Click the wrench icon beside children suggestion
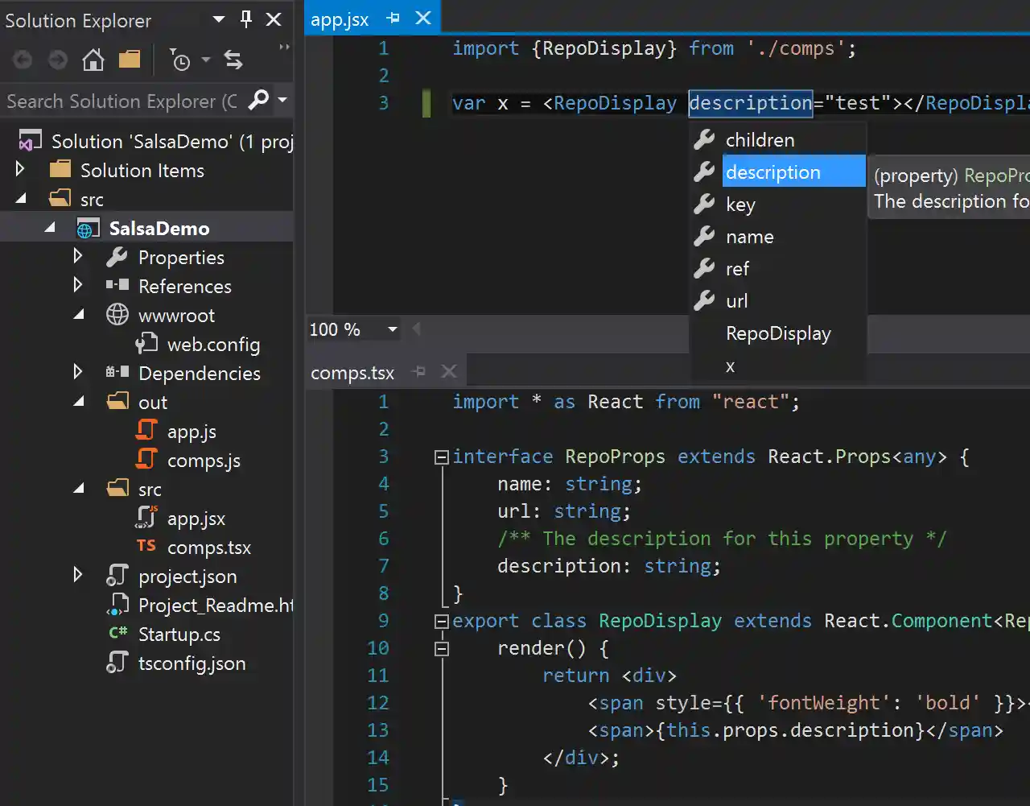 (704, 140)
